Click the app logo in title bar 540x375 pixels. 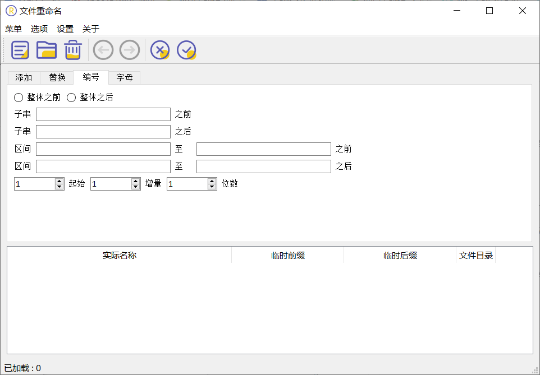[11, 11]
